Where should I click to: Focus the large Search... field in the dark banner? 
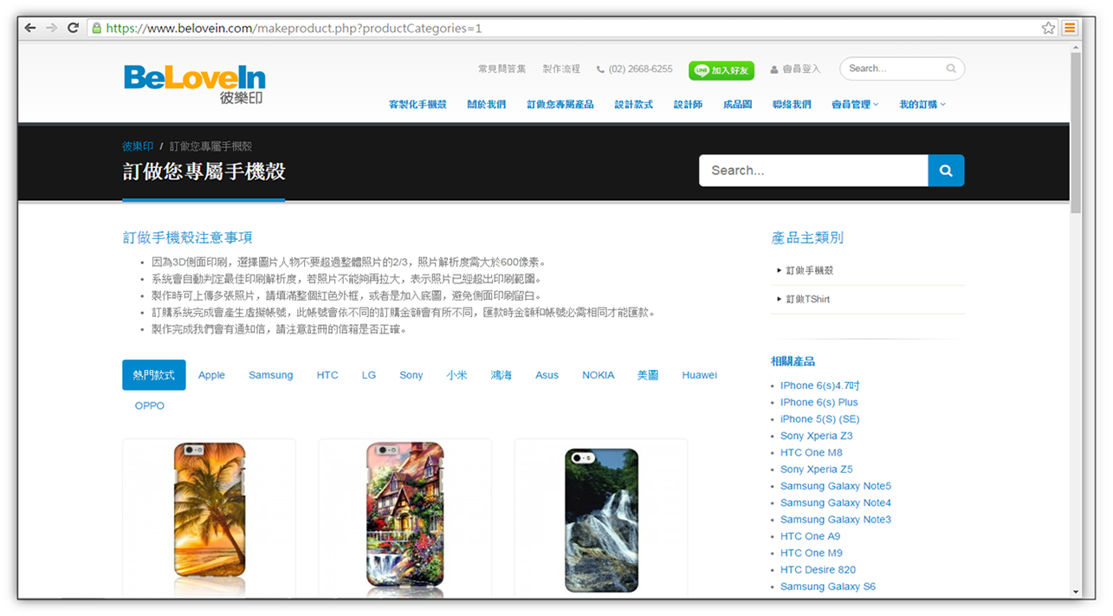(x=813, y=171)
